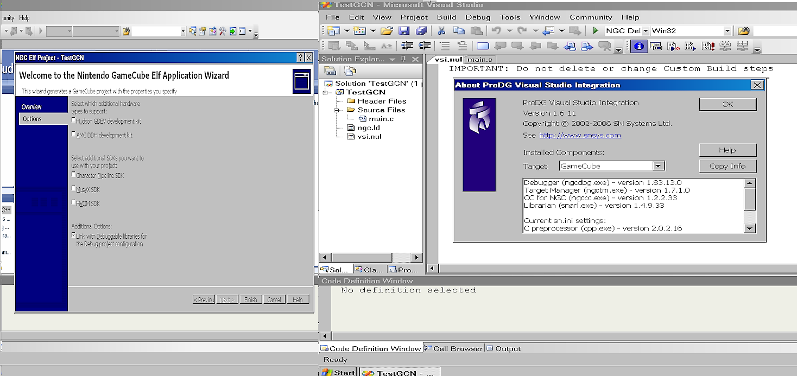Click the ProDG About info icon
The image size is (797, 376).
pyautogui.click(x=639, y=46)
